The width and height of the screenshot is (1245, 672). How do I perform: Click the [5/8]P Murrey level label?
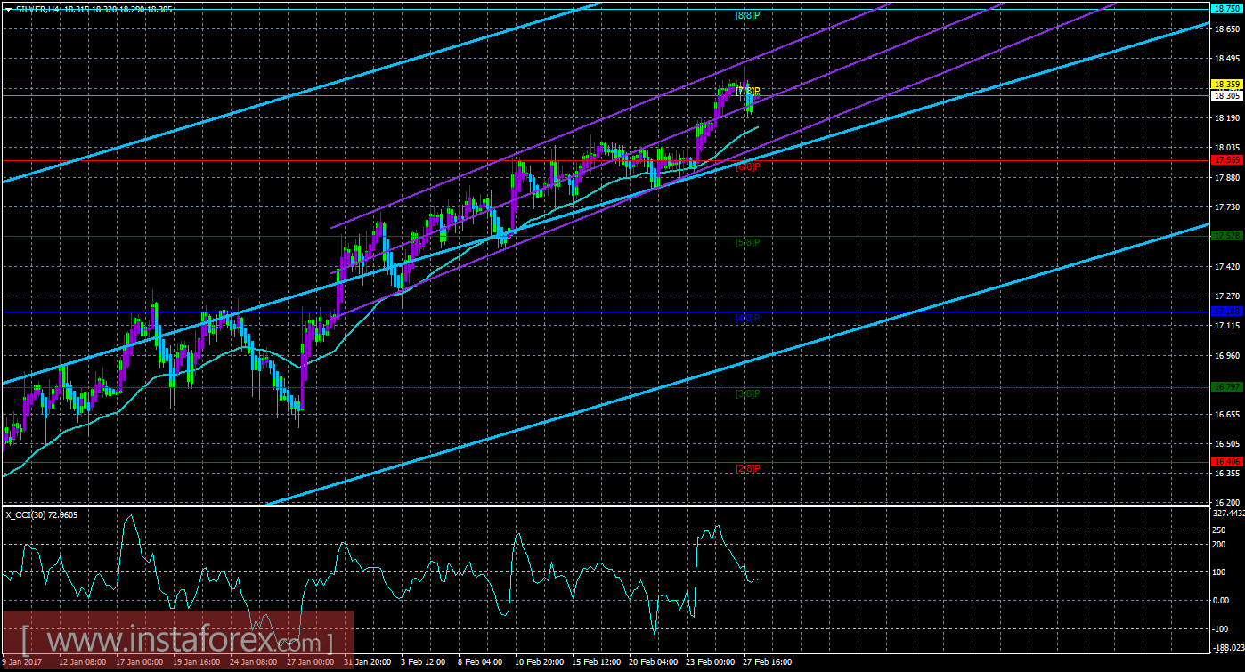(x=747, y=242)
